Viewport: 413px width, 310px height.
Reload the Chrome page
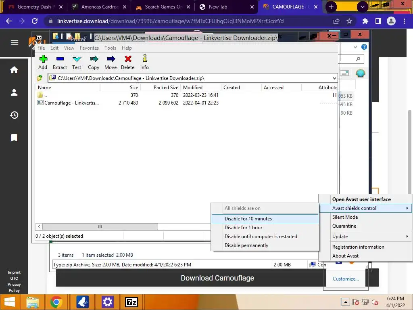point(35,21)
